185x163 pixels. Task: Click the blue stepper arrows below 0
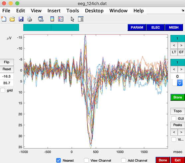tap(180, 83)
